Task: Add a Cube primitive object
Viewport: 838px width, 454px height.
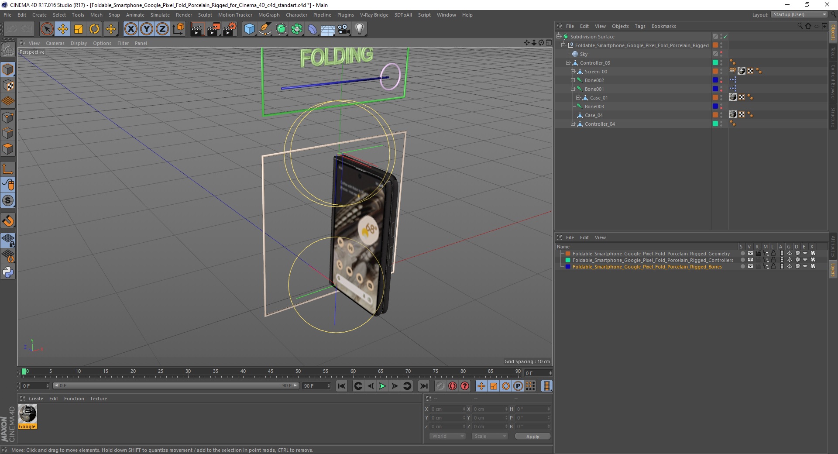Action: coord(249,29)
